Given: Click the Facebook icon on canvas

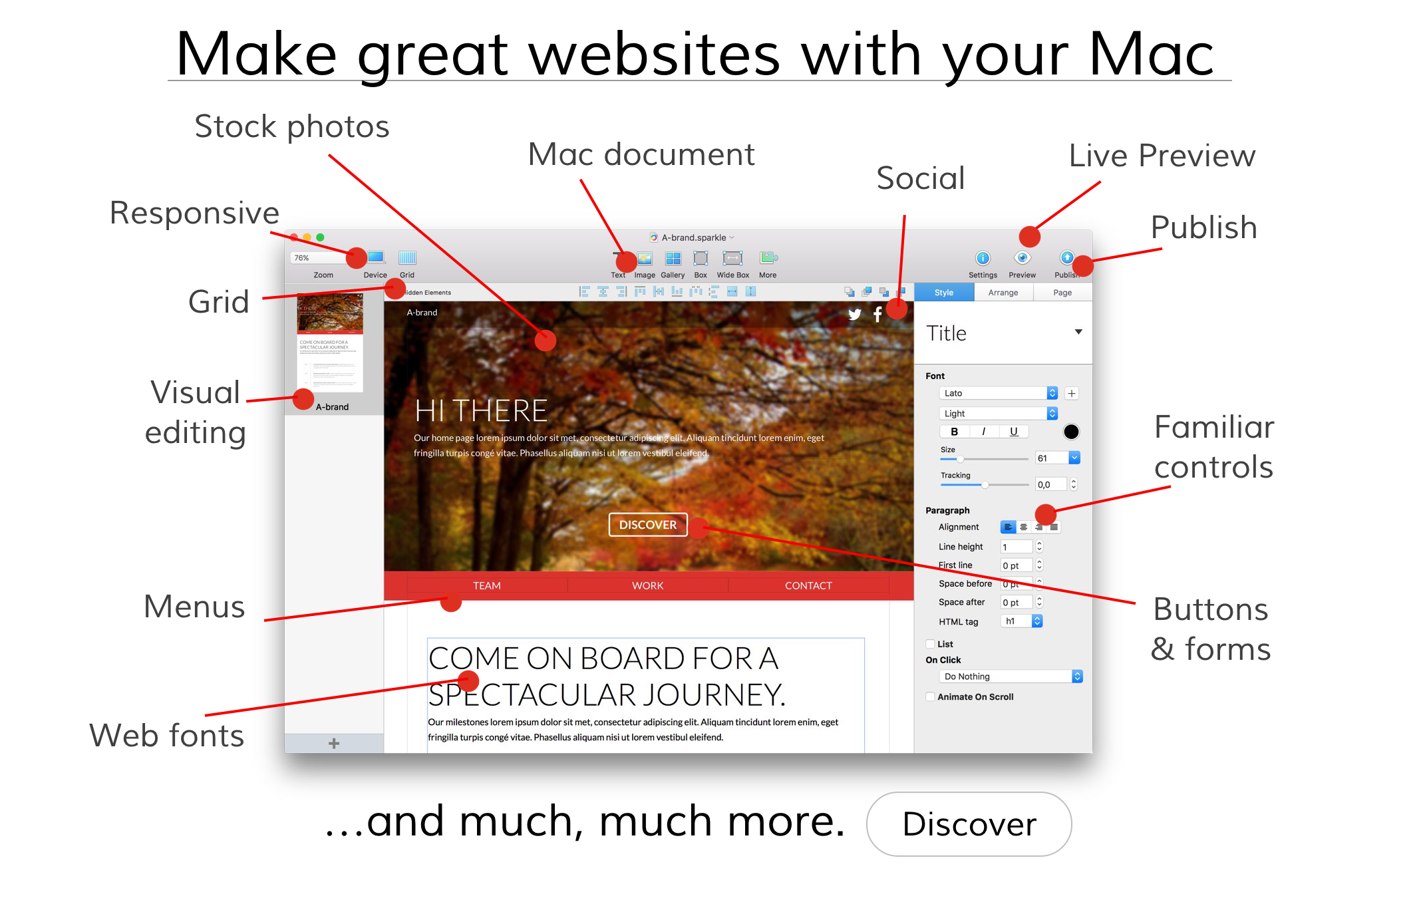Looking at the screenshot, I should point(877,315).
